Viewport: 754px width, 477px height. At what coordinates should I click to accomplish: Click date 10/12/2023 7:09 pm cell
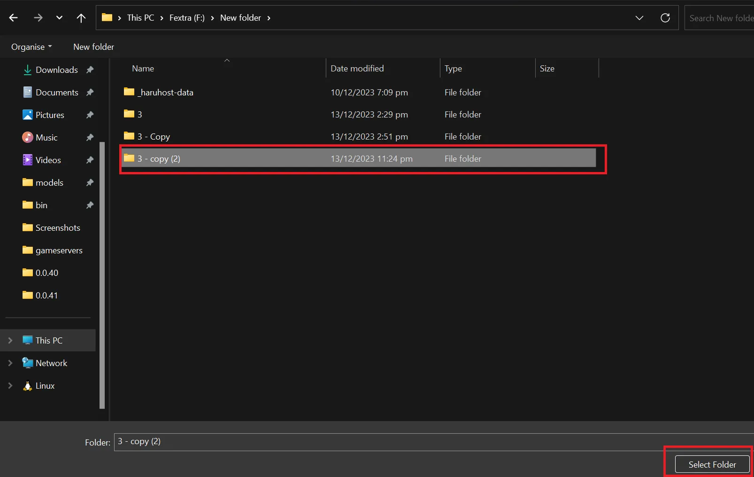[x=369, y=93]
